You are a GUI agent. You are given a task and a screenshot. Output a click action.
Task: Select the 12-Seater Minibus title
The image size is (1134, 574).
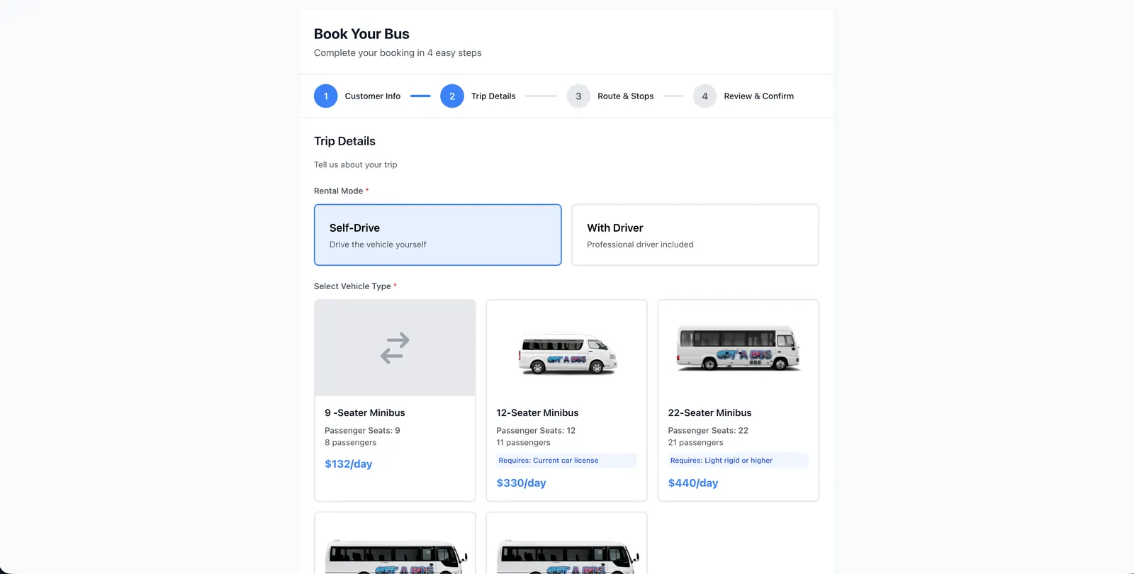pyautogui.click(x=537, y=413)
